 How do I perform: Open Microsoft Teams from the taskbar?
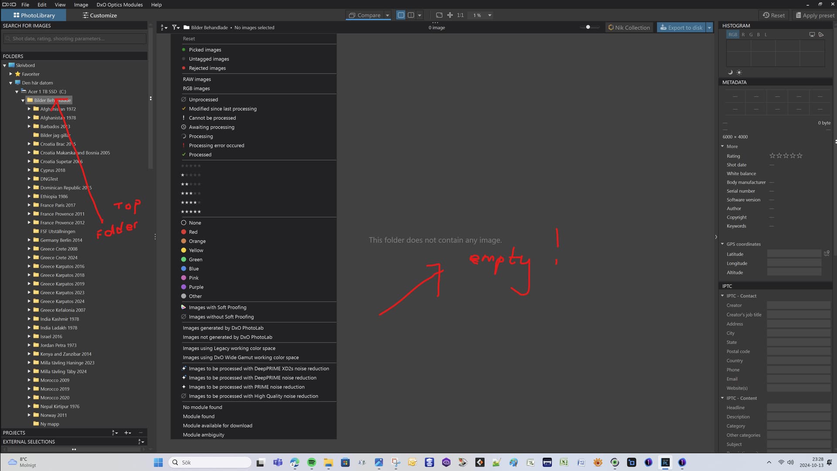click(x=278, y=462)
